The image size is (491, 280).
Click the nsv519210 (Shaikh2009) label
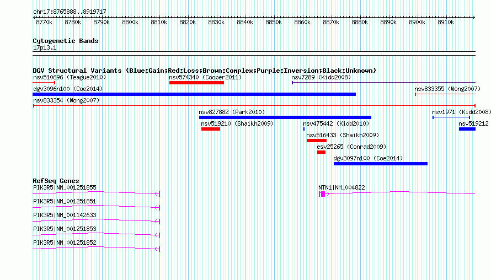pos(237,123)
